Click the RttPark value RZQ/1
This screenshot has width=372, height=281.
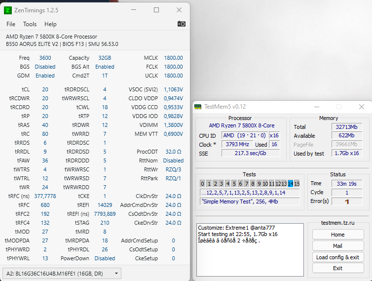pos(173,178)
